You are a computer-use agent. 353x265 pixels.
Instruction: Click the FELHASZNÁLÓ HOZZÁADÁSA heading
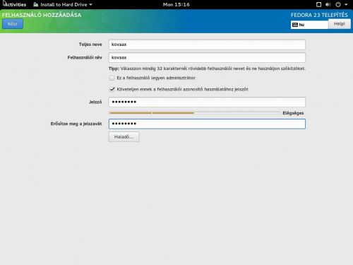42,15
